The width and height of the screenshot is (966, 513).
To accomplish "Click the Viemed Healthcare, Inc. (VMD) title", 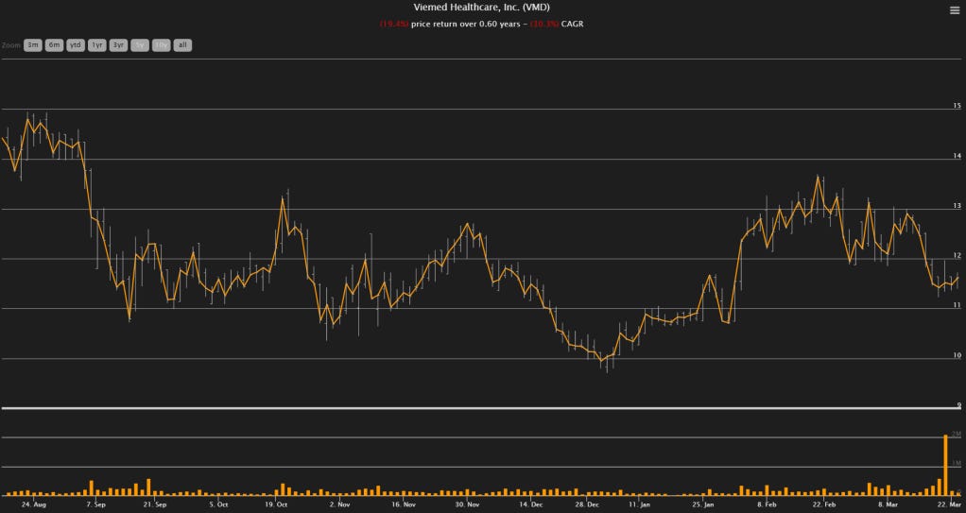I will point(482,8).
